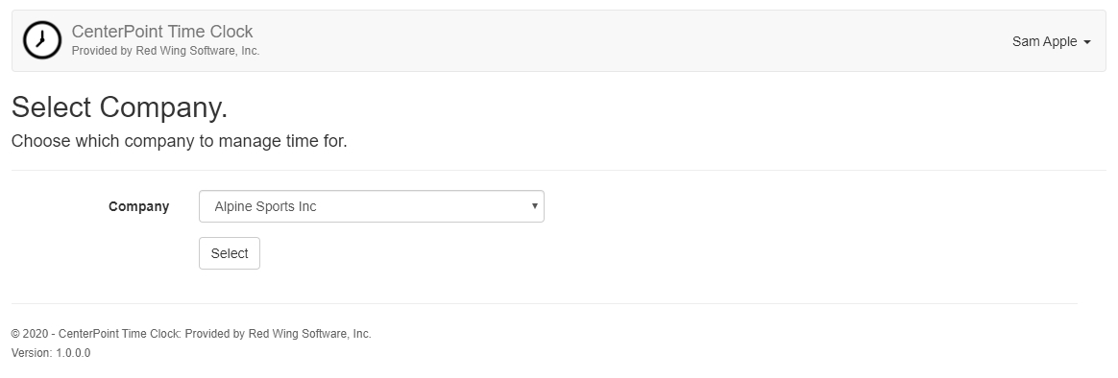
Task: Click the 'Provided by Red Wing Software' subtitle
Action: coord(165,51)
